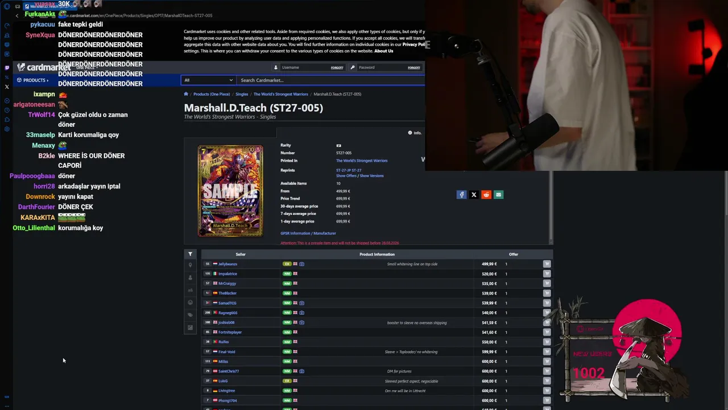This screenshot has height=410, width=728.
Task: Open seller LuisG profile
Action: (223, 381)
